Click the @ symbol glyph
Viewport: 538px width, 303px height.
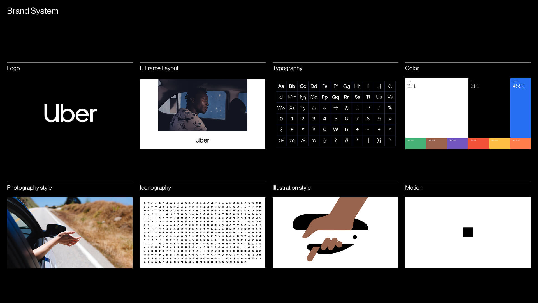(x=346, y=108)
